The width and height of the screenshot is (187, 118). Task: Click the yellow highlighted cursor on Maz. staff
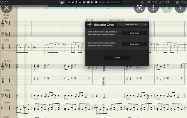coord(25,23)
